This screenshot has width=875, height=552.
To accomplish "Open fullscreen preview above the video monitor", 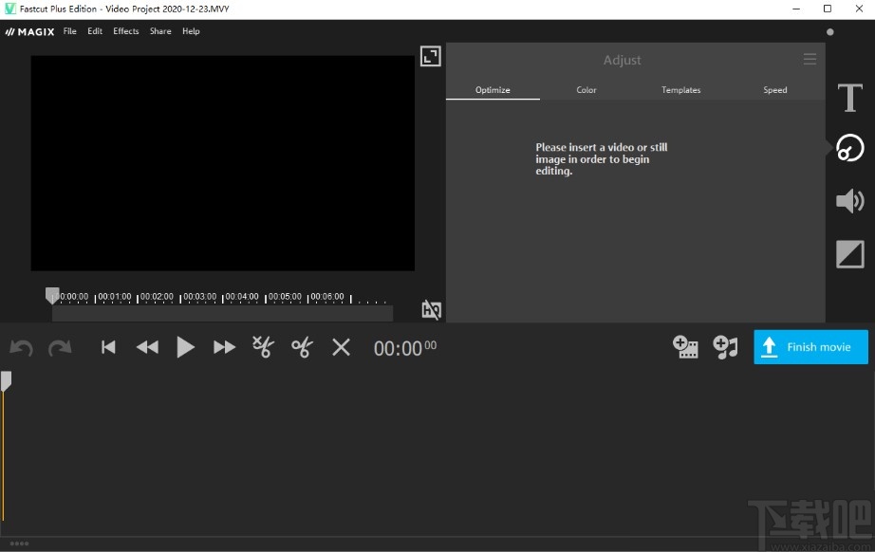I will pyautogui.click(x=430, y=56).
